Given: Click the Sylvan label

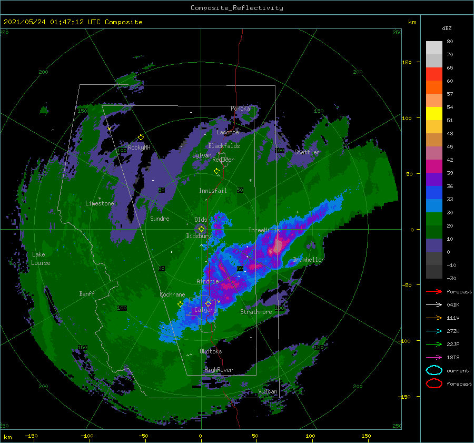Looking at the screenshot, I should tap(202, 155).
